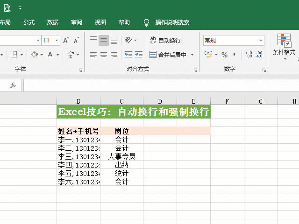This screenshot has height=224, width=299.
Task: Select the title cell Excel技巧：自动换行和强制换行
Action: coord(134,112)
